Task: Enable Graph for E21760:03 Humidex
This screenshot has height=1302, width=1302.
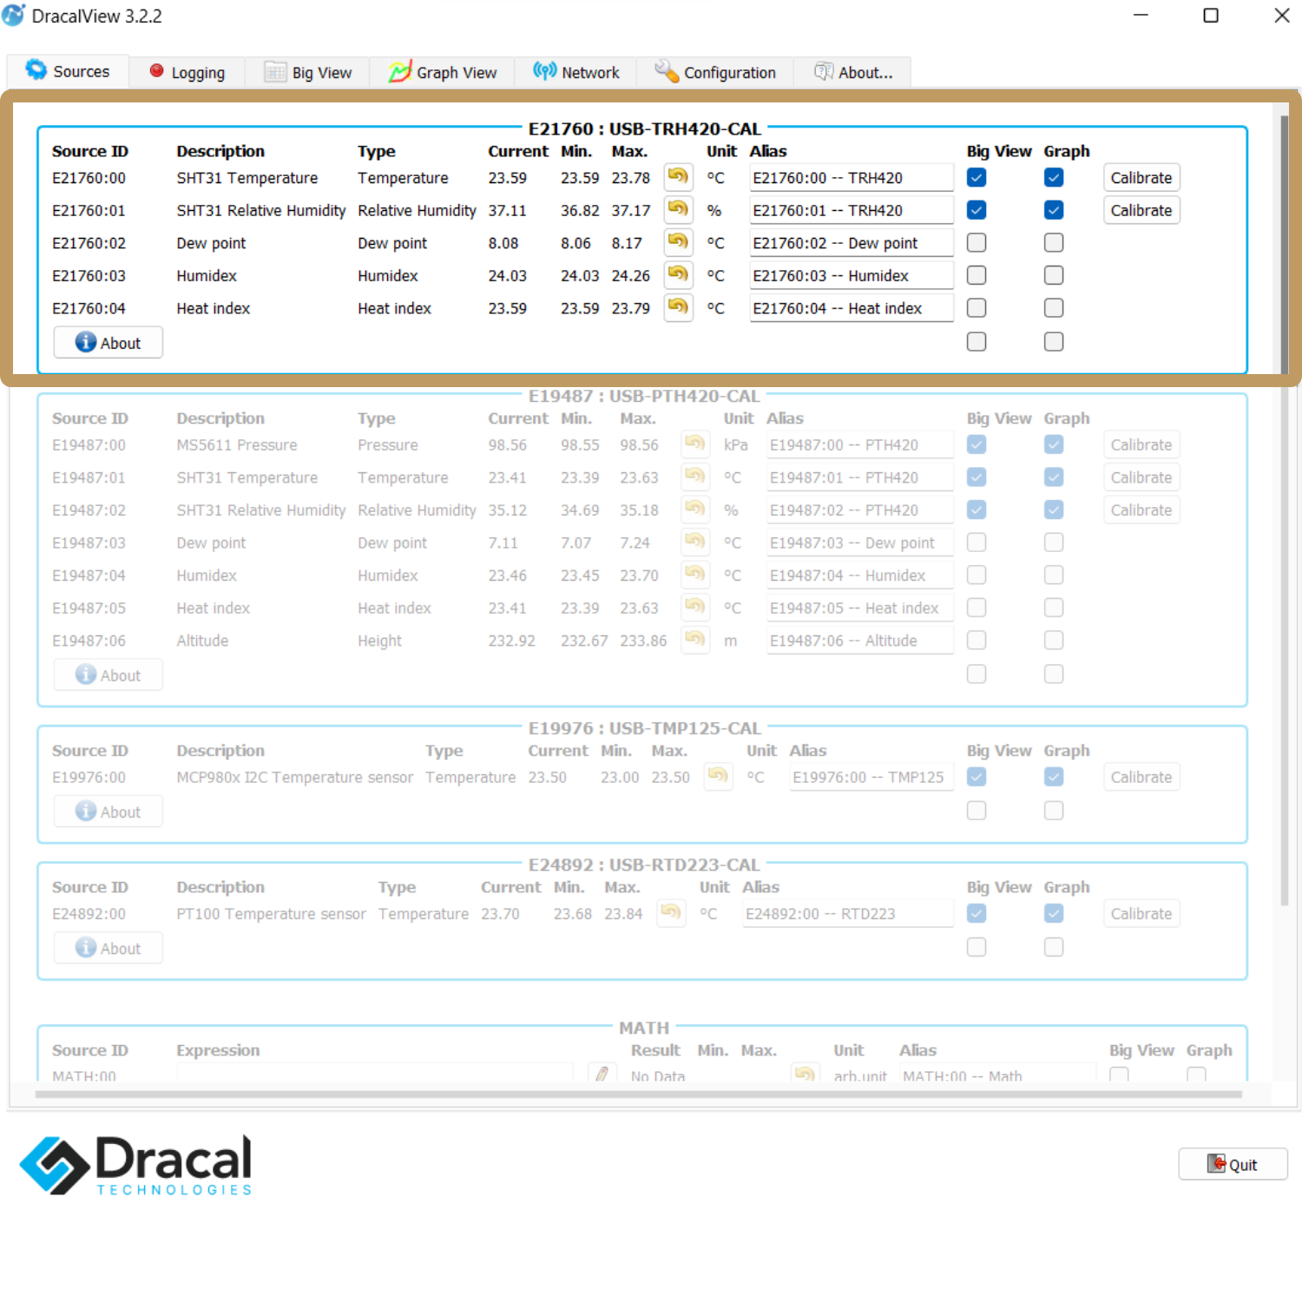Action: [x=1054, y=275]
